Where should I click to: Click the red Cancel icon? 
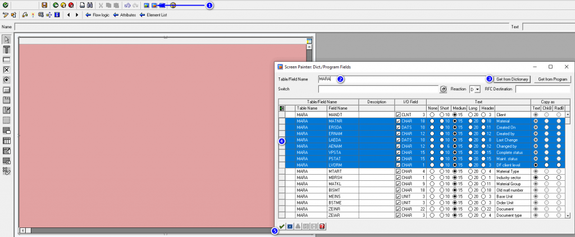pyautogui.click(x=71, y=5)
